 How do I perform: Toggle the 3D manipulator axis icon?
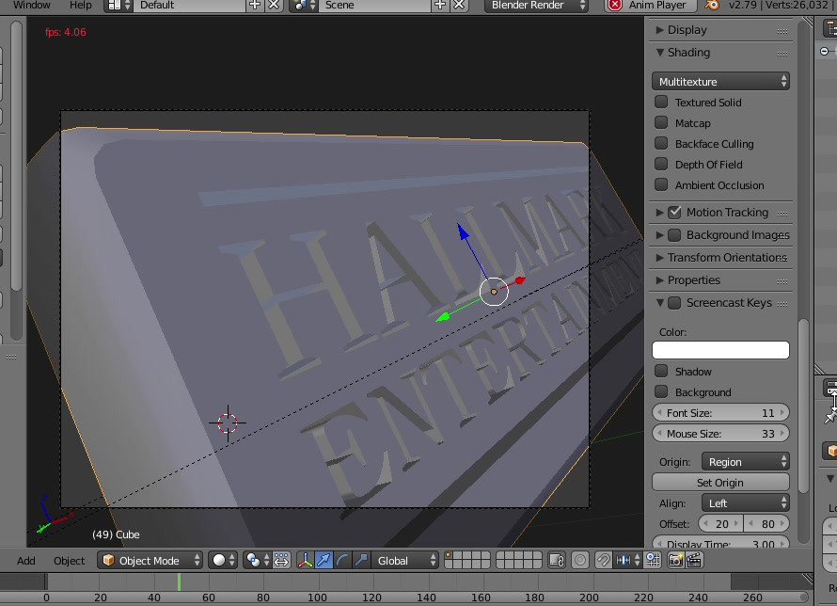[x=305, y=560]
